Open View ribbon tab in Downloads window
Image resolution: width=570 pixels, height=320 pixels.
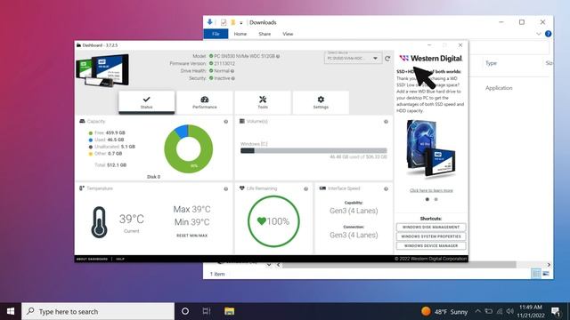tap(288, 34)
